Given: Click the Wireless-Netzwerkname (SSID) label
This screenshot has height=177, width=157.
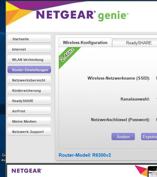Looking at the screenshot, I should pyautogui.click(x=119, y=78).
